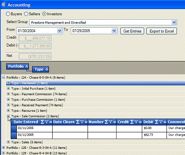Select row header of the $62.73 debit entry
Screen dimensions: 185x155
tap(14, 136)
